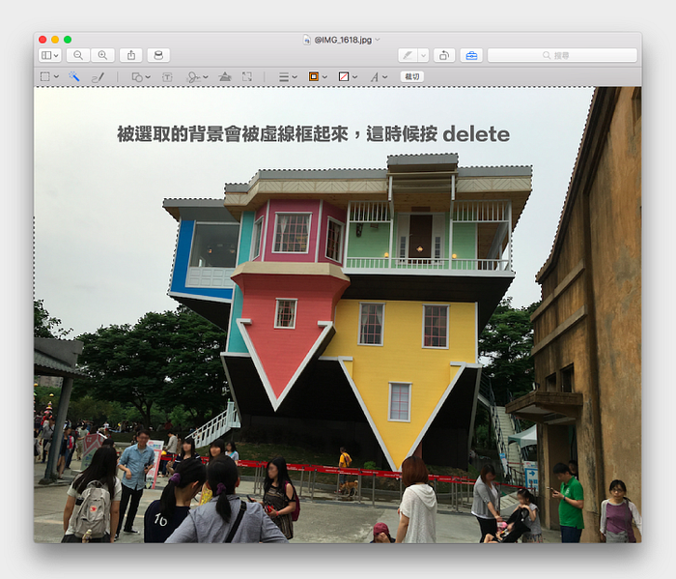The height and width of the screenshot is (579, 676).
Task: Open the sidebar view menu button
Action: coord(50,55)
